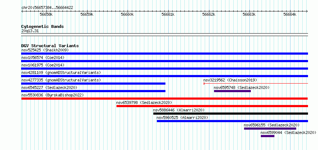Select the red bar under nsv6539798

coord(212,106)
